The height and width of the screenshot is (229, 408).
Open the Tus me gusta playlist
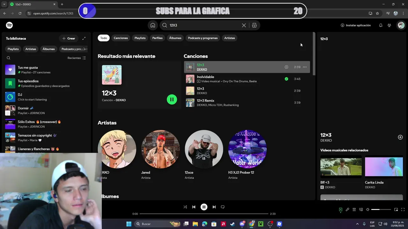(46, 70)
